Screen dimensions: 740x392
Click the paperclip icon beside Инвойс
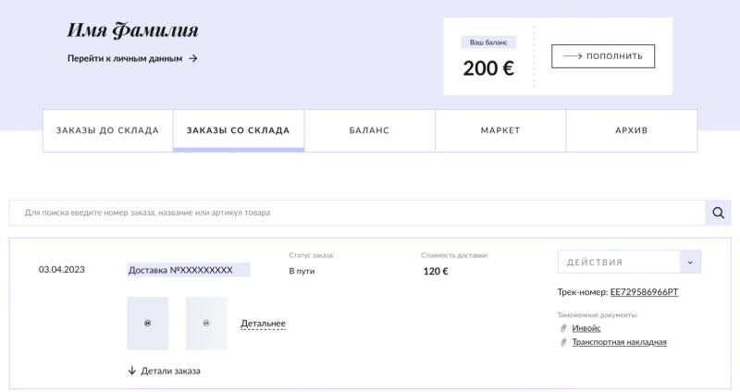click(x=563, y=328)
